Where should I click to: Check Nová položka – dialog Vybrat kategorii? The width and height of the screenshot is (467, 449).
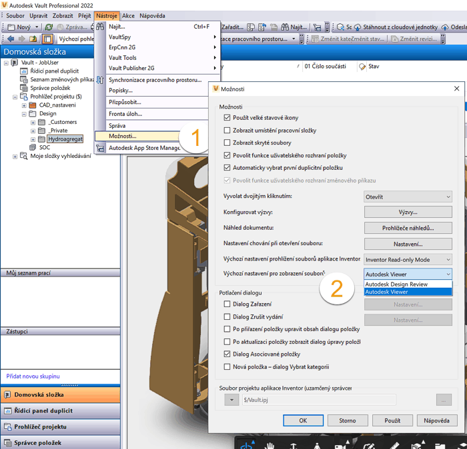pyautogui.click(x=227, y=366)
